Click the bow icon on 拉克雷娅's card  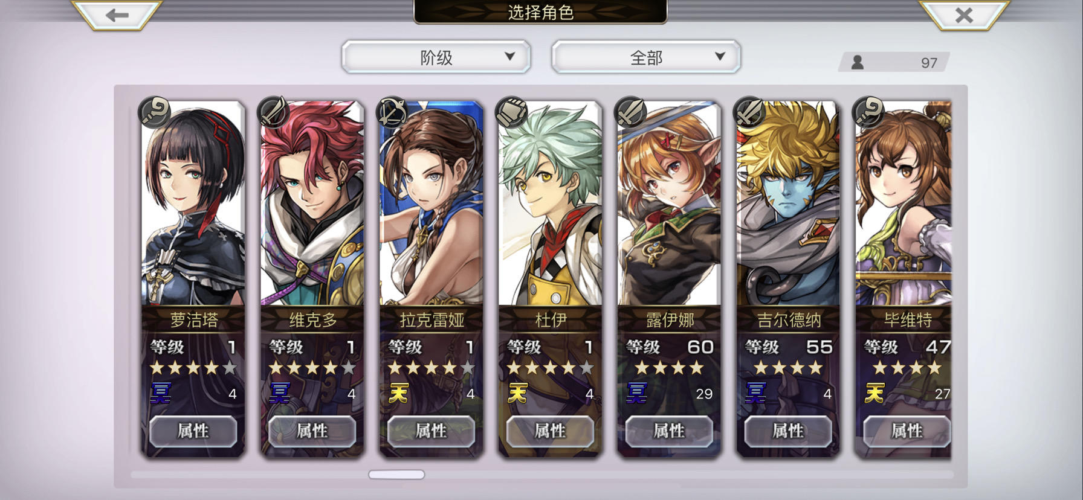(392, 112)
